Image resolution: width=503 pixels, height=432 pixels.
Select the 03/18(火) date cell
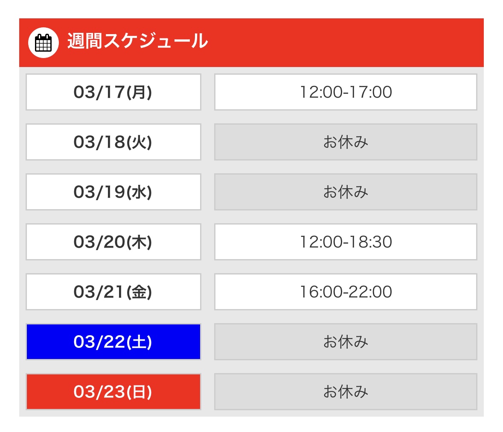point(113,142)
